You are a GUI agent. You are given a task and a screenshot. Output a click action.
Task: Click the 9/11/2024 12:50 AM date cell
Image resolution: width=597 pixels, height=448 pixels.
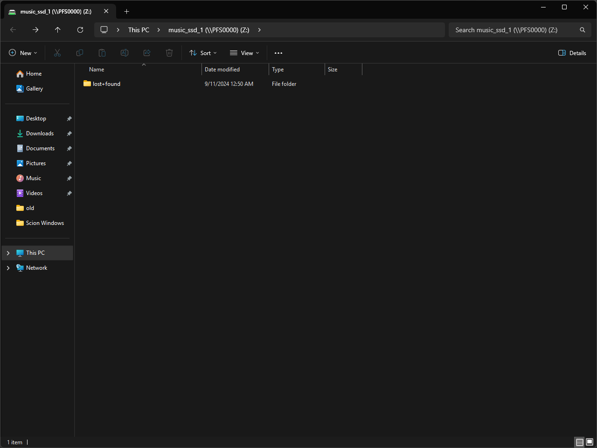229,84
